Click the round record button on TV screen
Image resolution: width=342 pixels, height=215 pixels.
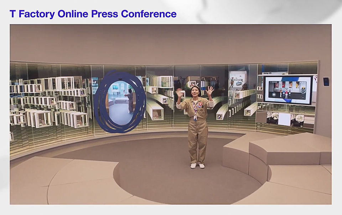pos(273,95)
